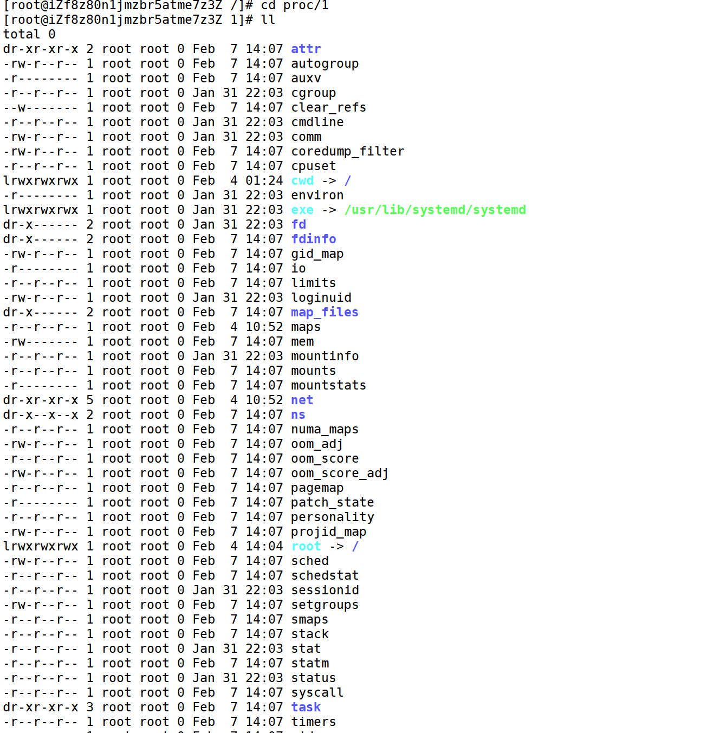Image resolution: width=714 pixels, height=733 pixels.
Task: Click the 'stat' file name
Action: pos(306,648)
